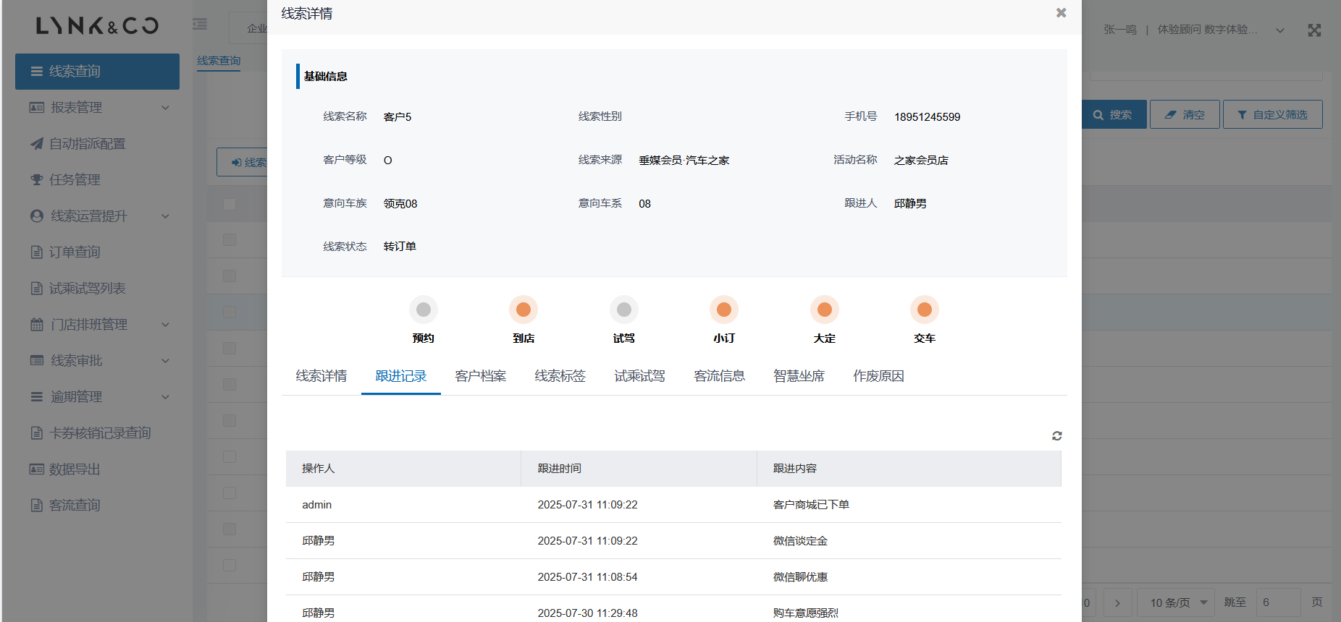Switch to 作废原因 tab
This screenshot has height=622, width=1341.
pos(879,376)
